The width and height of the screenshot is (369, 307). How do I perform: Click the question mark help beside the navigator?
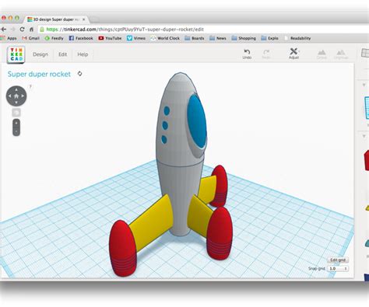pyautogui.click(x=30, y=86)
